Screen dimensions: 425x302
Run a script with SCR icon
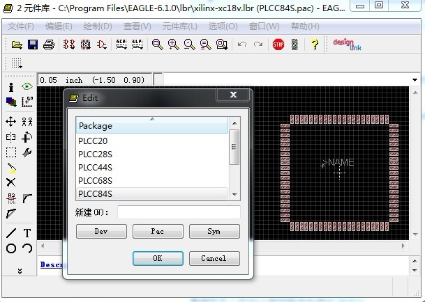coord(121,45)
